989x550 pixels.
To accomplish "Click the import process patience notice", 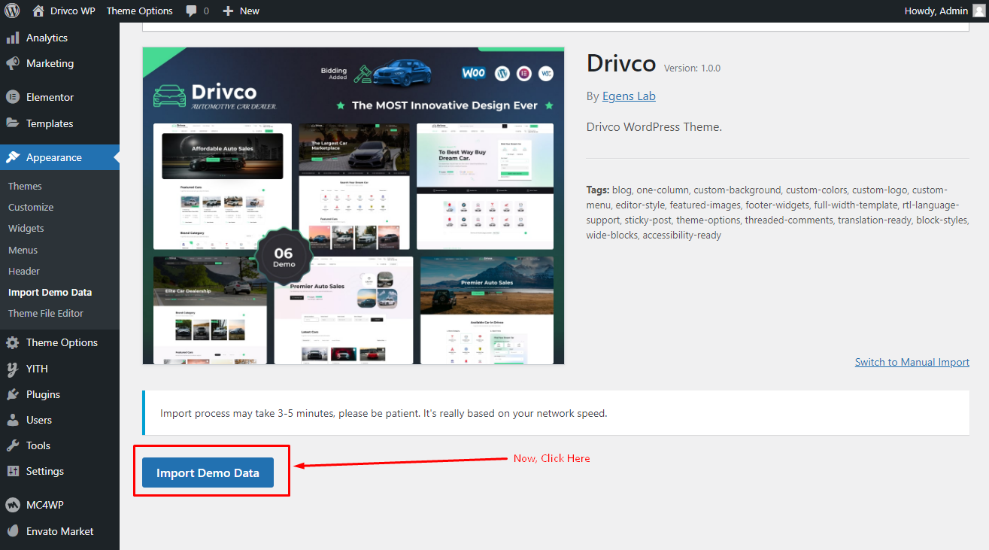I will coord(384,413).
